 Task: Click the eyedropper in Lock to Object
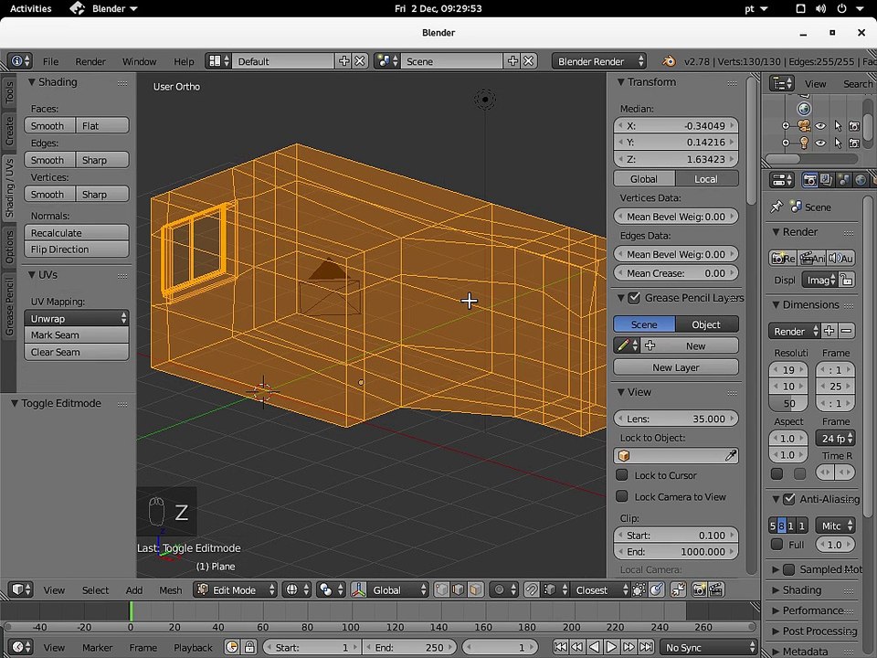731,455
